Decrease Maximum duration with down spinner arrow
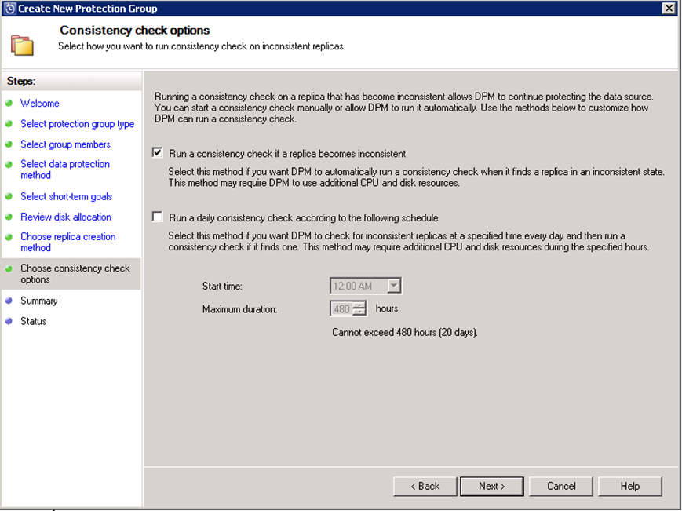The image size is (682, 511). point(359,312)
